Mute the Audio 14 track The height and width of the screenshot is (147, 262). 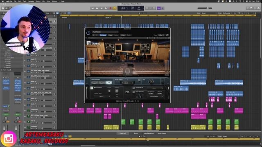tap(32, 84)
